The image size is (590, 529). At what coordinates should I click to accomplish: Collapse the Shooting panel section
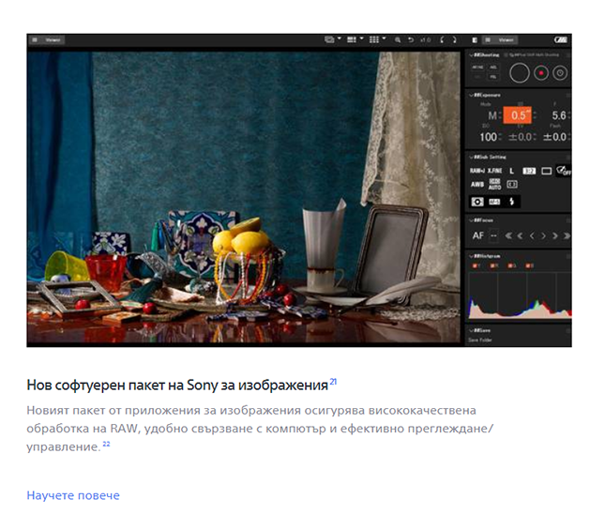(x=471, y=55)
